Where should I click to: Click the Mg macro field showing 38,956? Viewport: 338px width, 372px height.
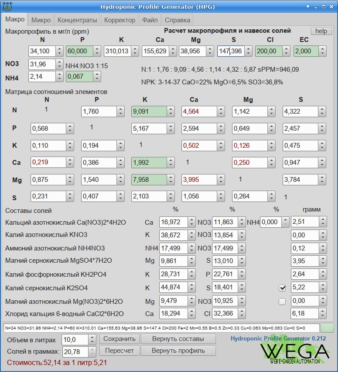coord(192,51)
